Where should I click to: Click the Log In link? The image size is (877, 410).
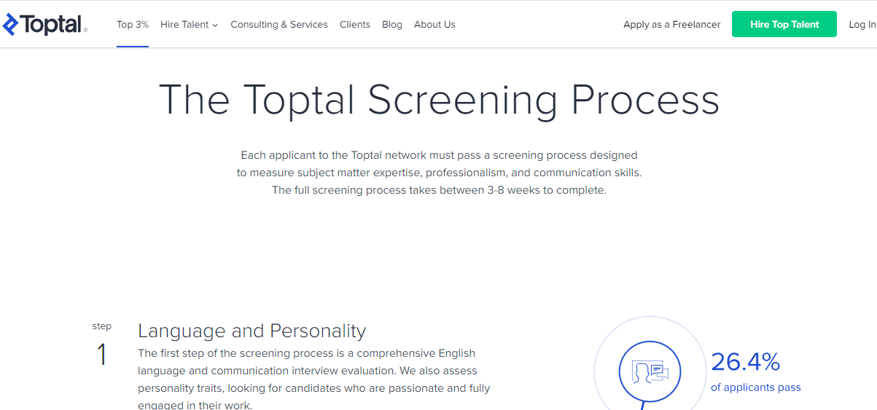[x=862, y=25]
